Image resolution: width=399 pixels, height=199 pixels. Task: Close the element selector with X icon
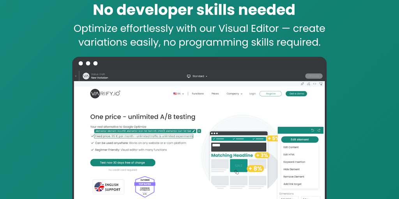pos(199,131)
